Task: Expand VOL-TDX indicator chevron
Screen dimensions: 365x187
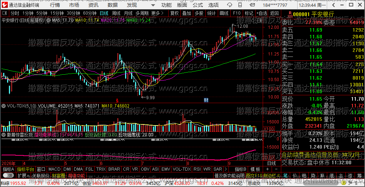Action: click(x=3, y=106)
